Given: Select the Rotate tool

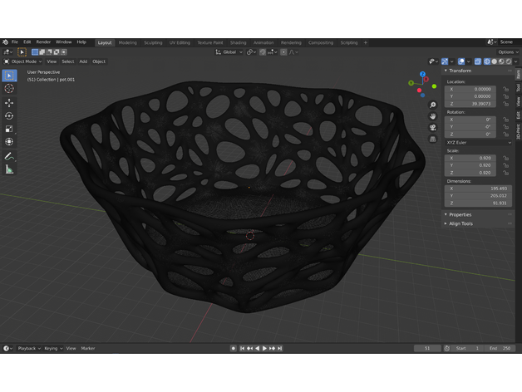Looking at the screenshot, I should coord(9,115).
